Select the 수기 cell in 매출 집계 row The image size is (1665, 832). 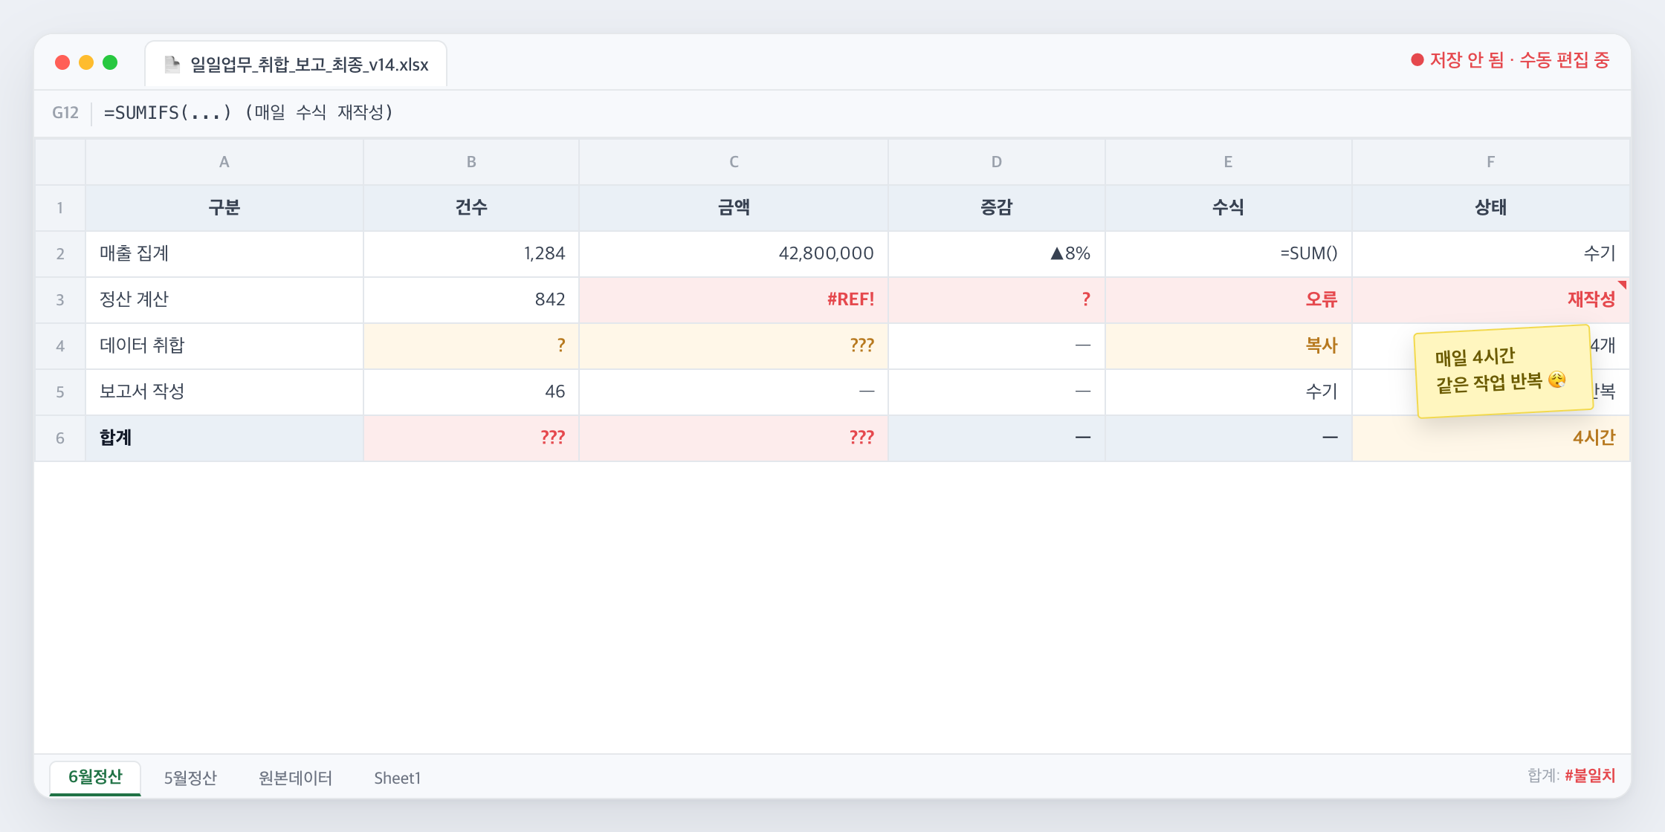(x=1490, y=254)
